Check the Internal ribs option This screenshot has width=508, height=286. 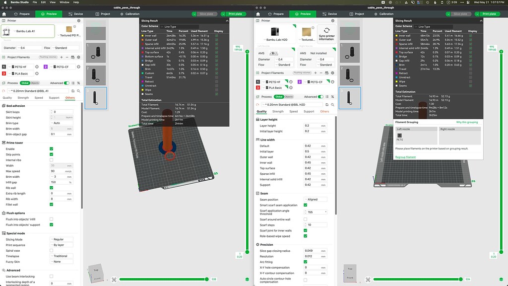point(52,160)
